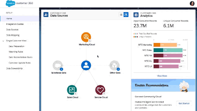197x111 pixels.
Task: Open Customer Update Rules sub-item
Action: pos(20,63)
